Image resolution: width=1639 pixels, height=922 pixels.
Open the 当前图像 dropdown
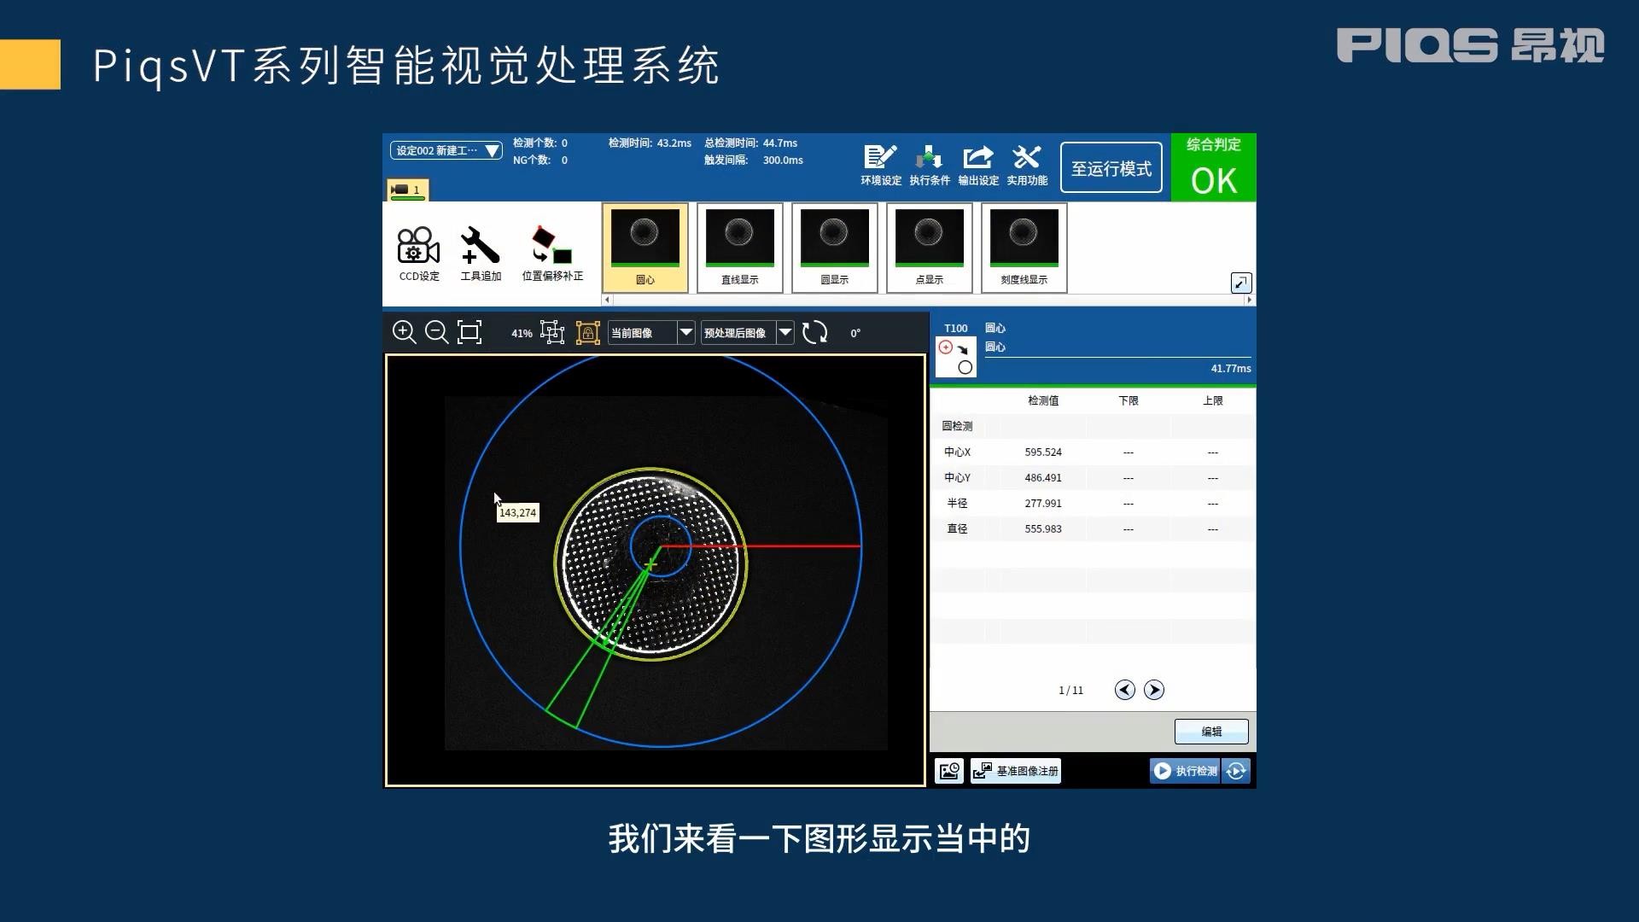coord(652,333)
